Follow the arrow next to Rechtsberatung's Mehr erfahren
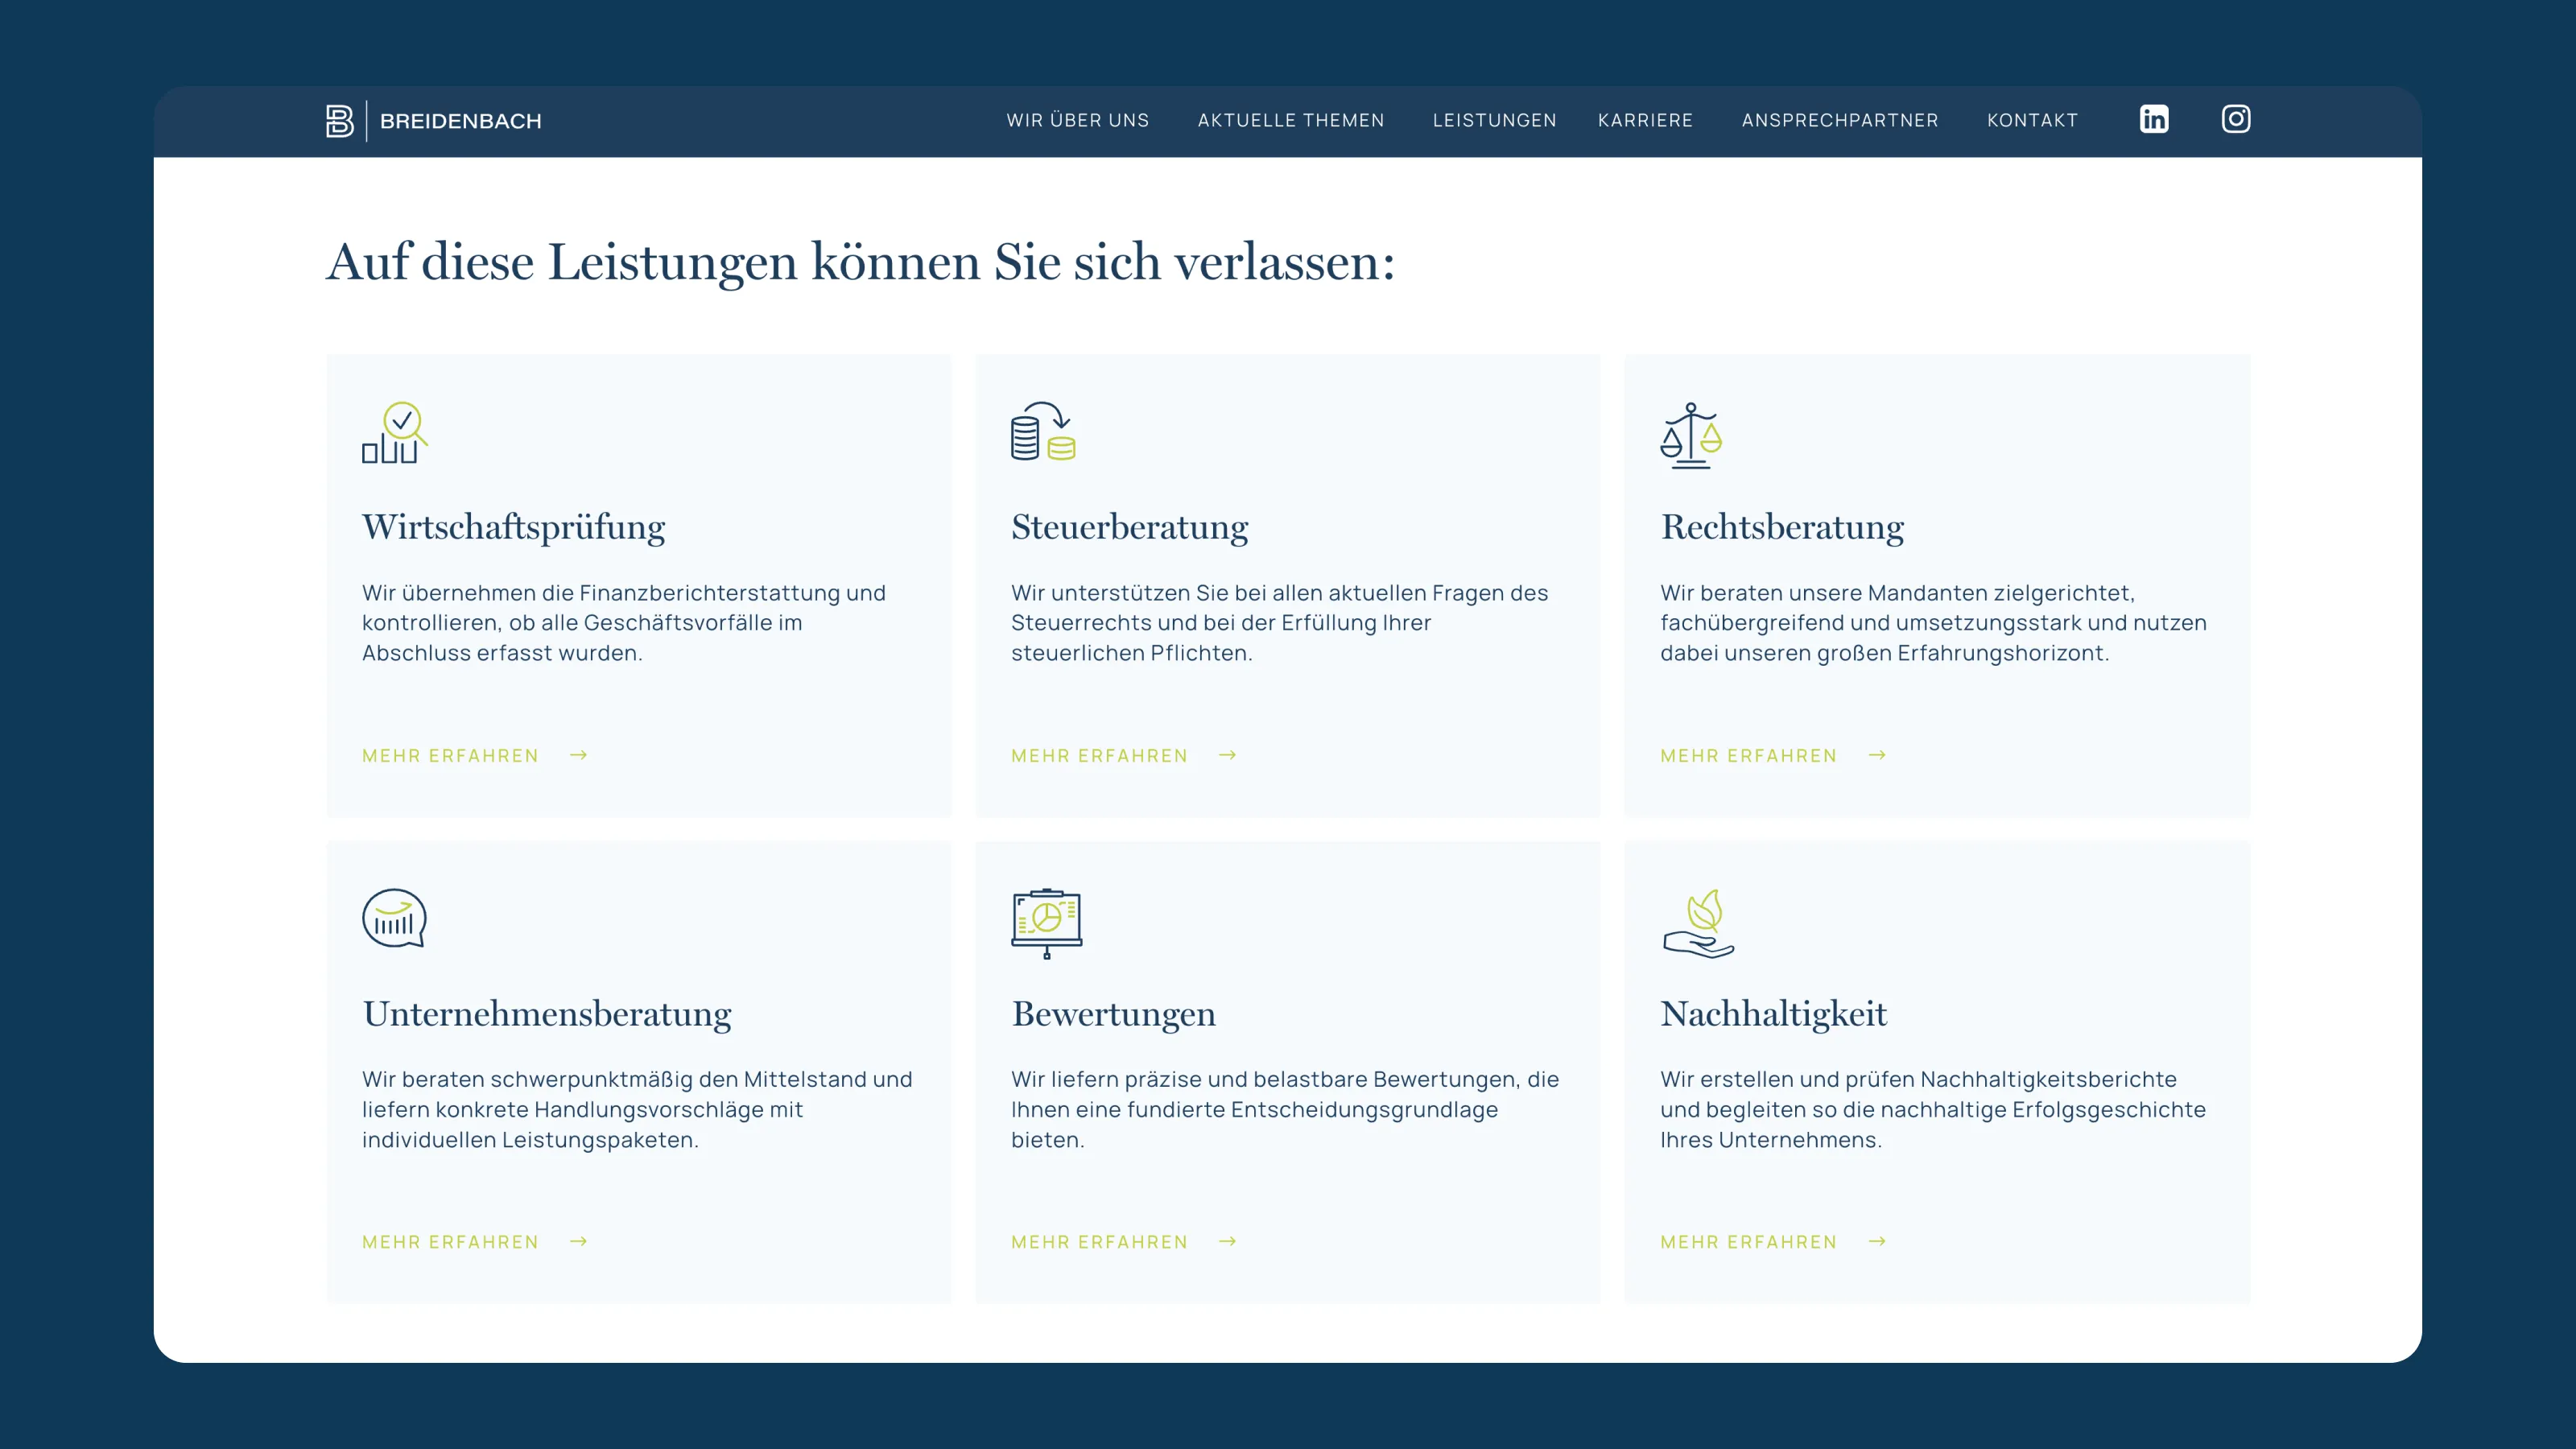 coord(1877,755)
